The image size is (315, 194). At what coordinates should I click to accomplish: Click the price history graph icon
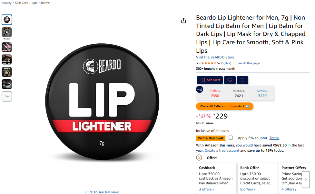point(200,89)
